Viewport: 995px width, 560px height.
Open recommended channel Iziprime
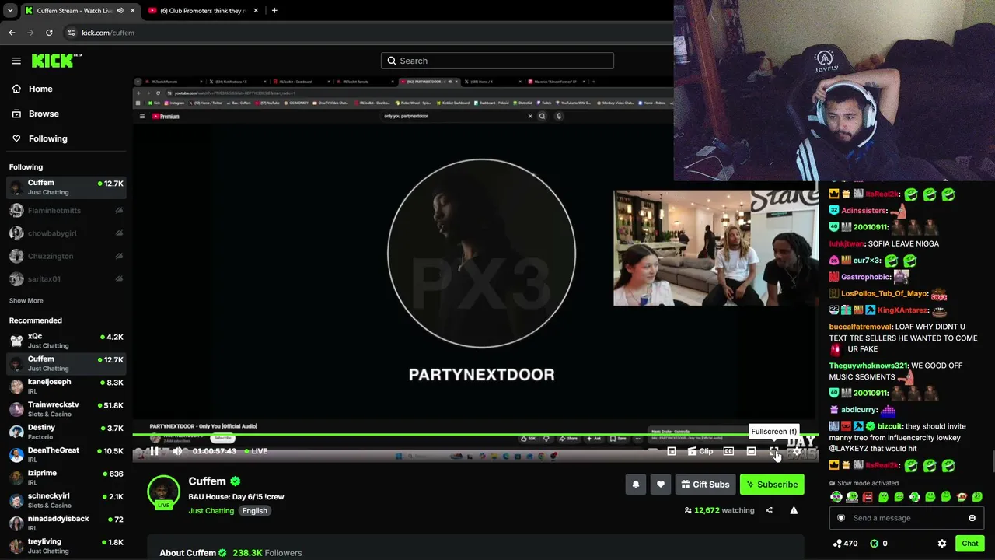pyautogui.click(x=66, y=478)
